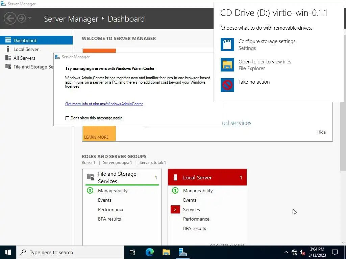Click Manageability under File and Storage Services

pyautogui.click(x=113, y=191)
